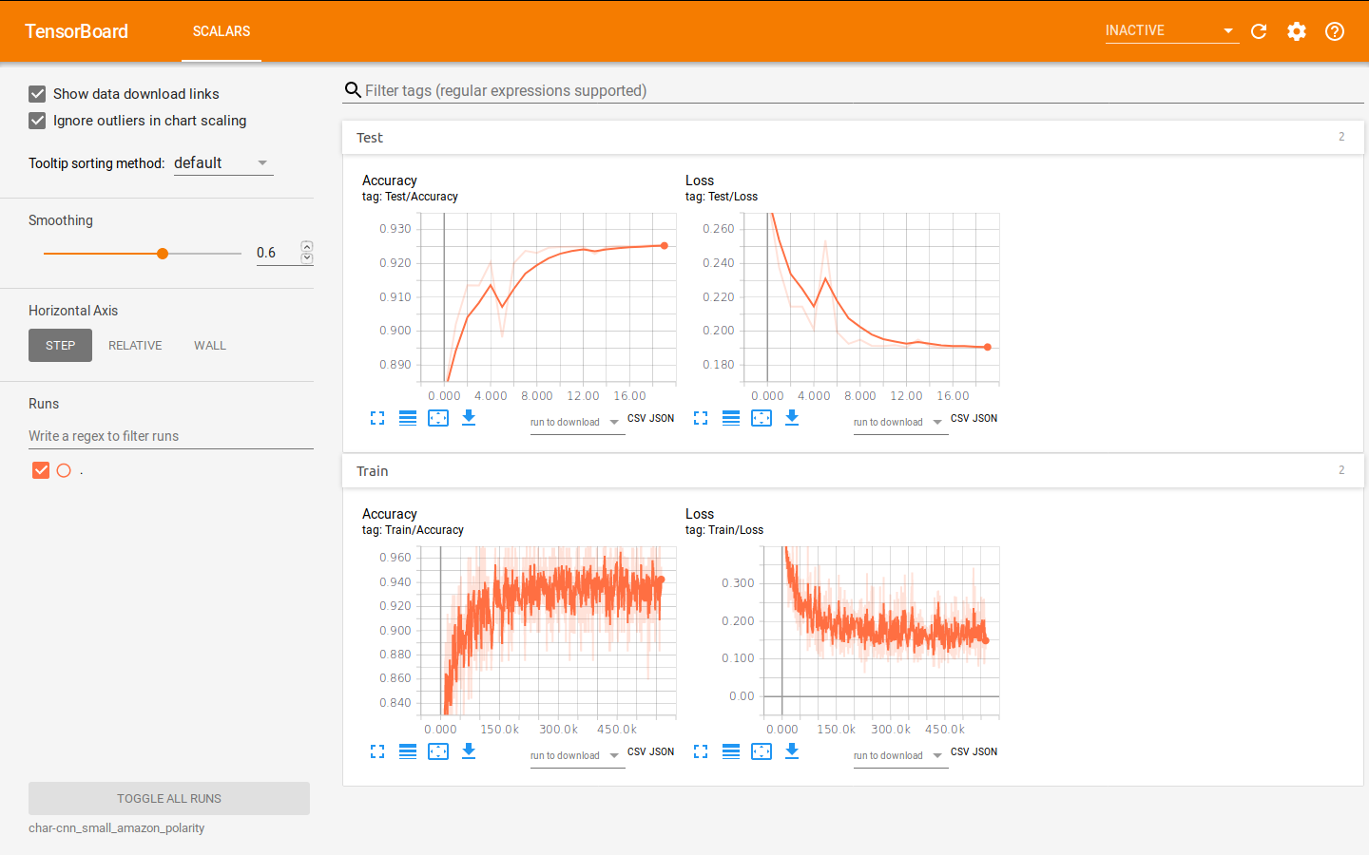Click the TensorBoard title logo
The width and height of the screenshot is (1369, 855).
click(x=76, y=31)
